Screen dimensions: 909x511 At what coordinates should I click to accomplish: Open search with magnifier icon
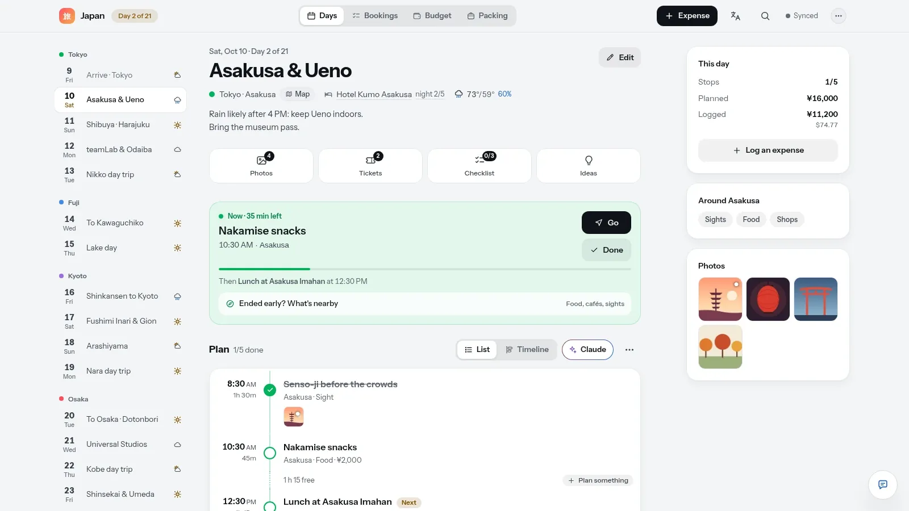pos(765,16)
